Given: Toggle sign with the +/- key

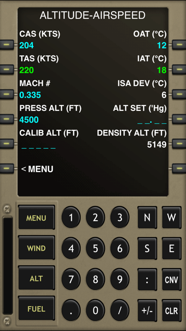Looking at the screenshot, I should (147, 310).
